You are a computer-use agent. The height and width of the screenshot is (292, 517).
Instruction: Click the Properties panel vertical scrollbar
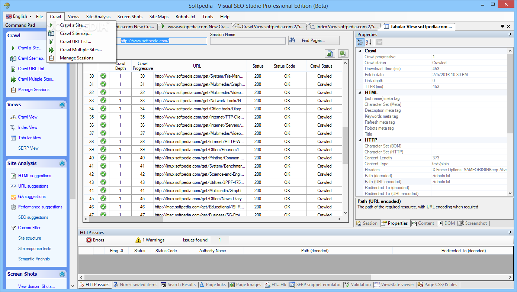click(x=510, y=94)
